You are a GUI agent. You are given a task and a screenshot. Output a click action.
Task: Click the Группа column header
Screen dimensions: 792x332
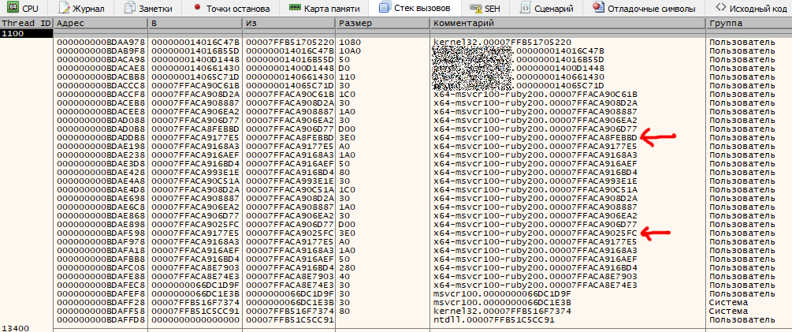749,24
